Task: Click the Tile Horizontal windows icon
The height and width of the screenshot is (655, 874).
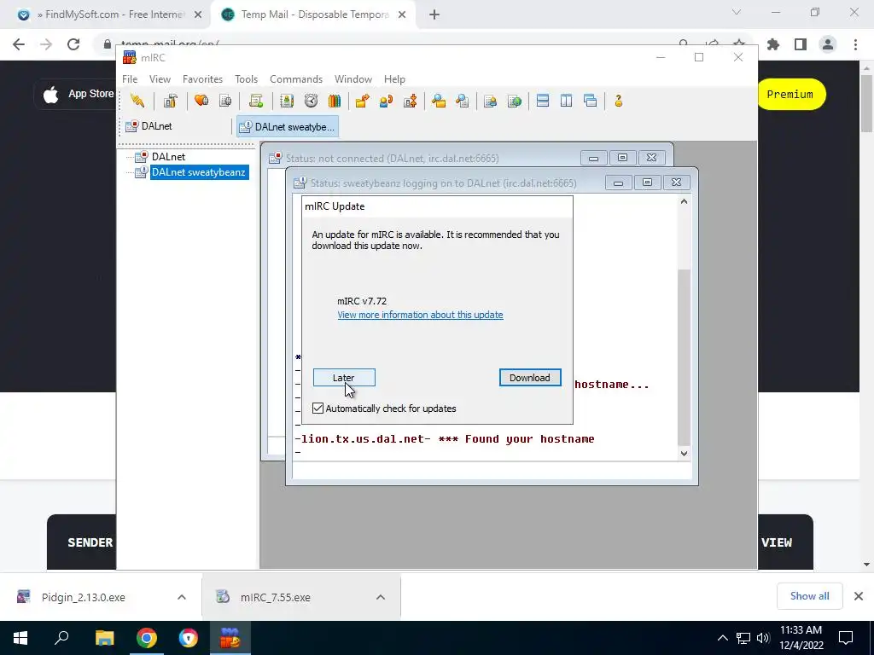Action: point(542,101)
